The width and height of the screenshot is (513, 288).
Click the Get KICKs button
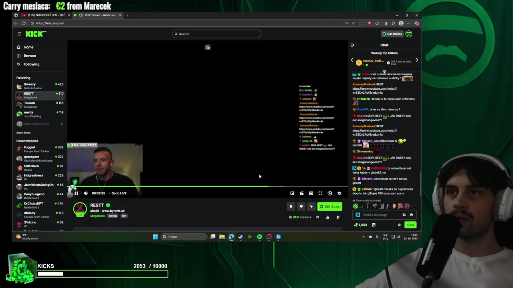point(392,34)
